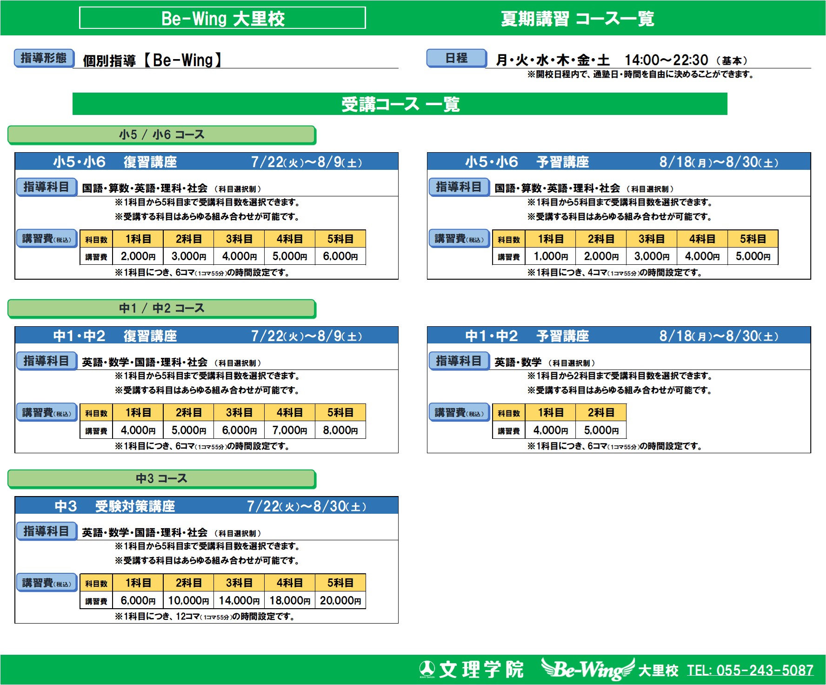
Task: Select note '※1科目につき、12コマ(1コマ55分)の時間設定です。'
Action: pyautogui.click(x=205, y=617)
